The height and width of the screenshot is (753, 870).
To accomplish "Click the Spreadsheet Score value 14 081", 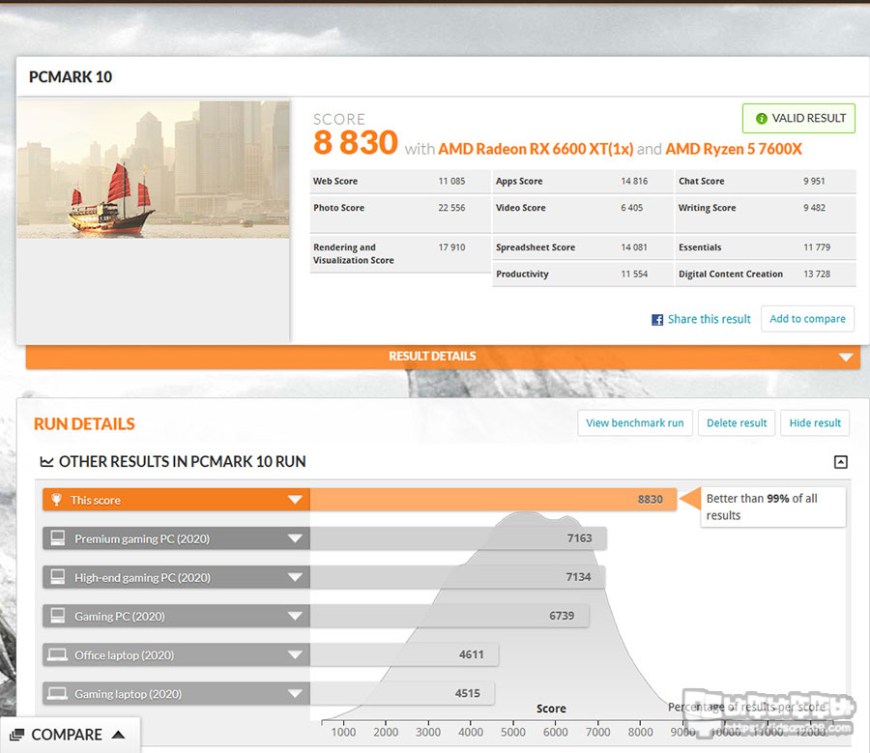I will tap(634, 246).
